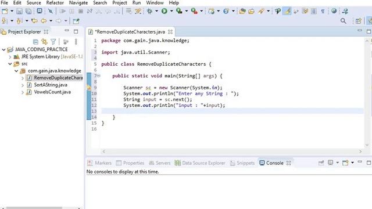This screenshot has width=372, height=209.
Task: Switch to the Servers tab
Action: tap(160, 163)
